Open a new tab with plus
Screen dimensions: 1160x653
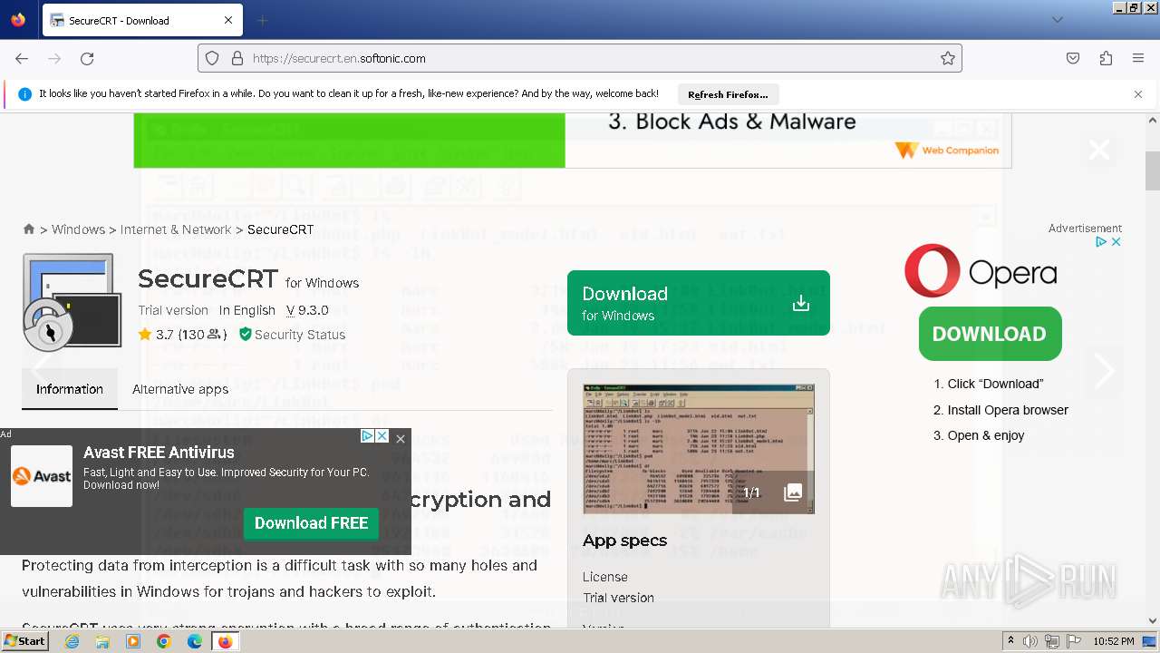click(263, 20)
